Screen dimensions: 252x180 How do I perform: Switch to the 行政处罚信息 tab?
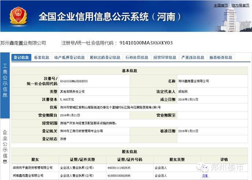pos(137,58)
